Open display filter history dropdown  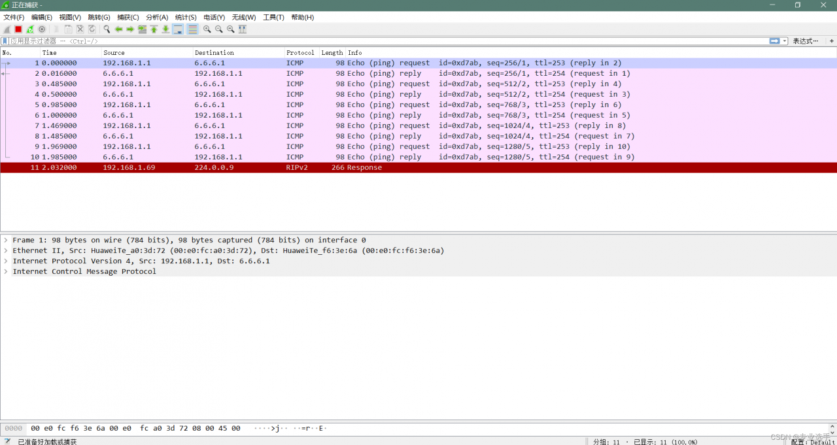tap(785, 41)
